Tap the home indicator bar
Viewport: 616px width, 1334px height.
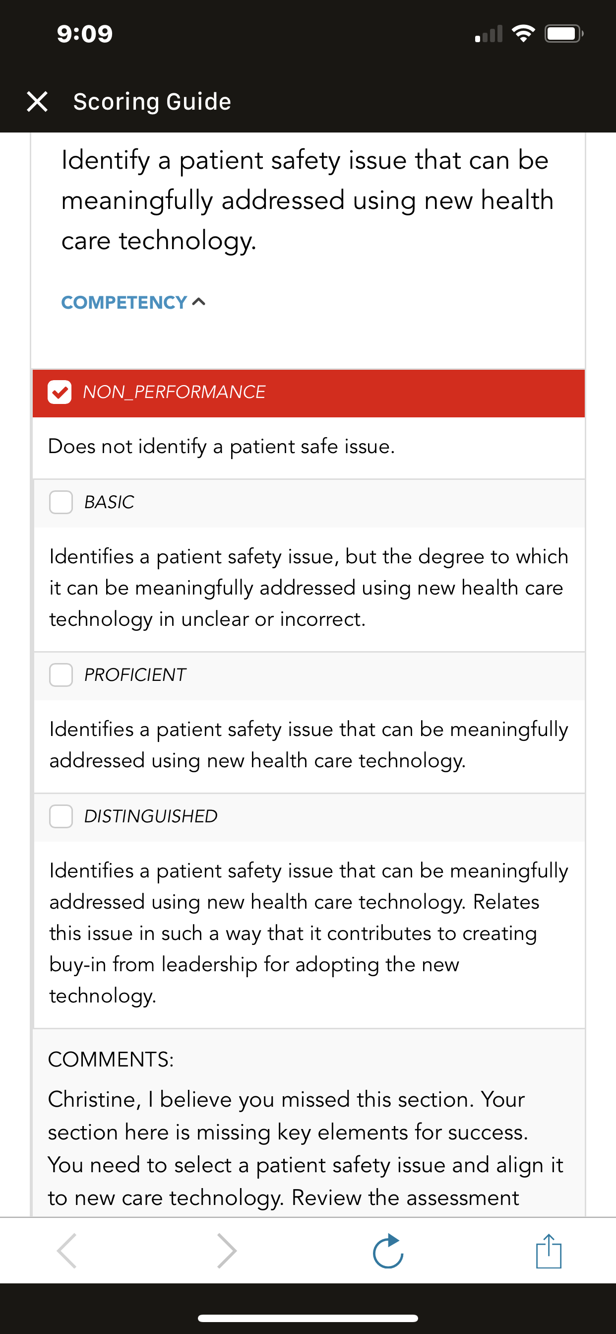pyautogui.click(x=308, y=1318)
